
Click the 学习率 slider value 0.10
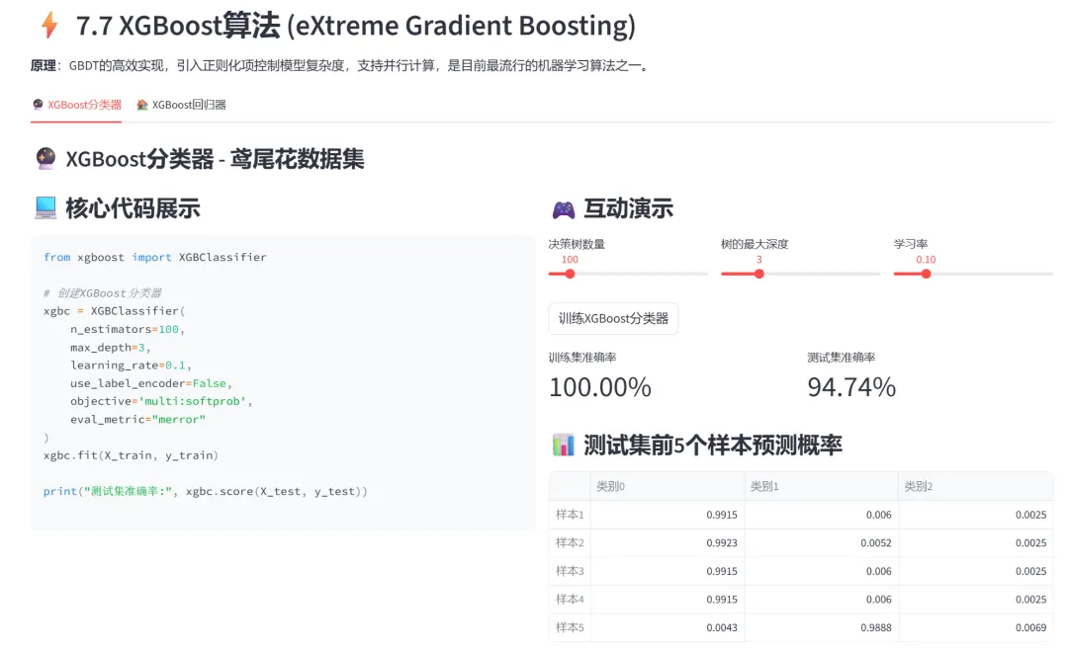pyautogui.click(x=926, y=260)
